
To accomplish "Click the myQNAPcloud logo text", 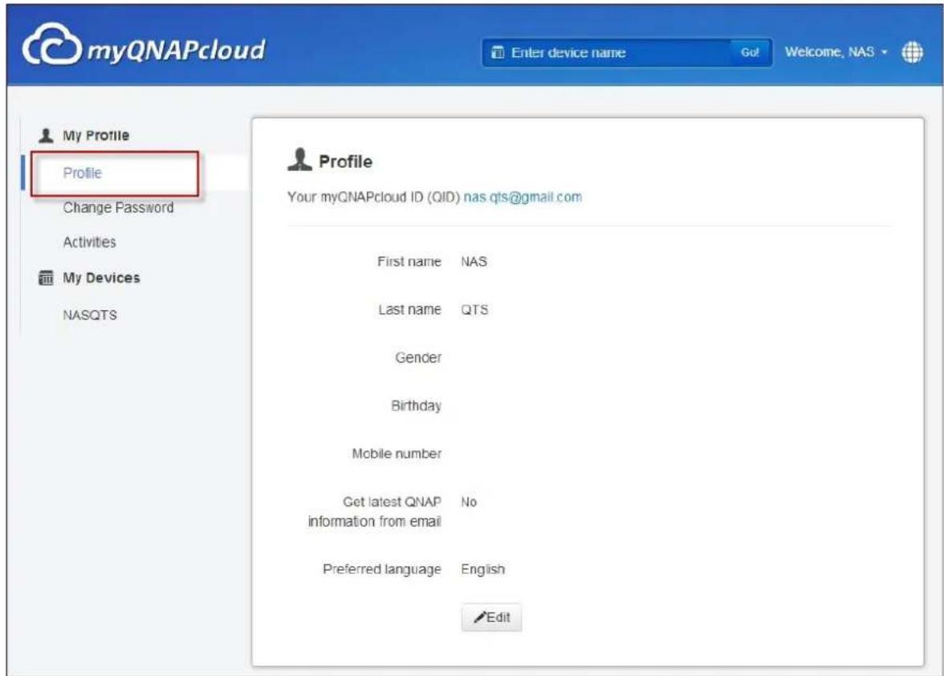I will click(177, 50).
